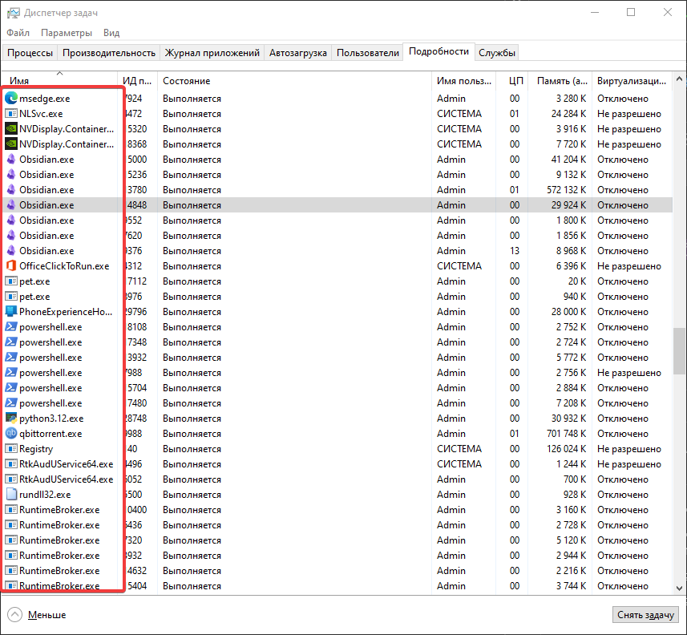Click powershell icon in the PID 8108 row

point(11,327)
